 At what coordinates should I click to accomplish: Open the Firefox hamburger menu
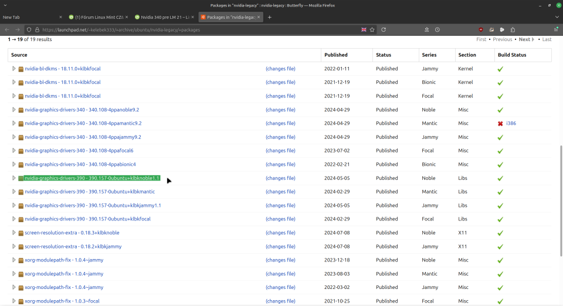(x=555, y=29)
